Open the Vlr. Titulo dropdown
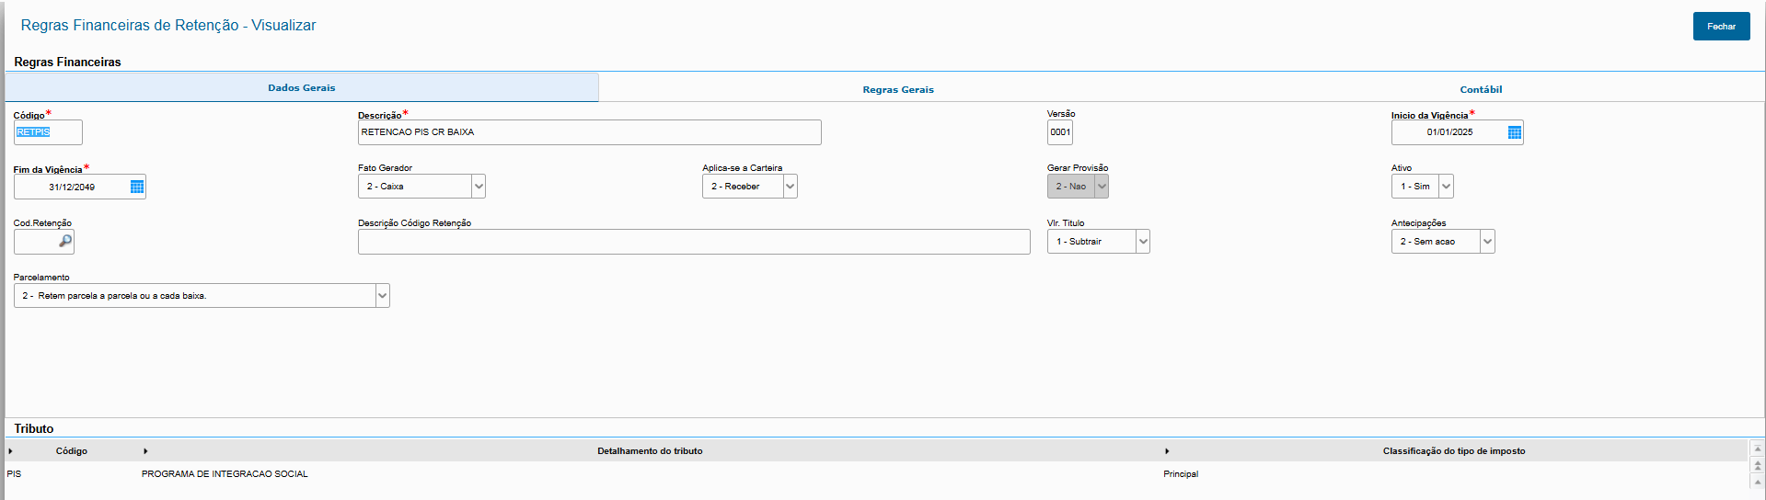This screenshot has height=500, width=1766. coord(1142,242)
